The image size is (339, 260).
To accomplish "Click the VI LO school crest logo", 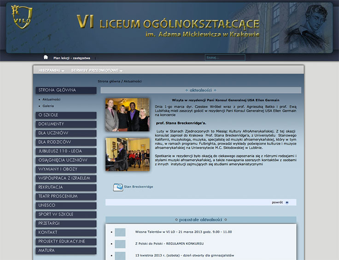I will point(22,16).
